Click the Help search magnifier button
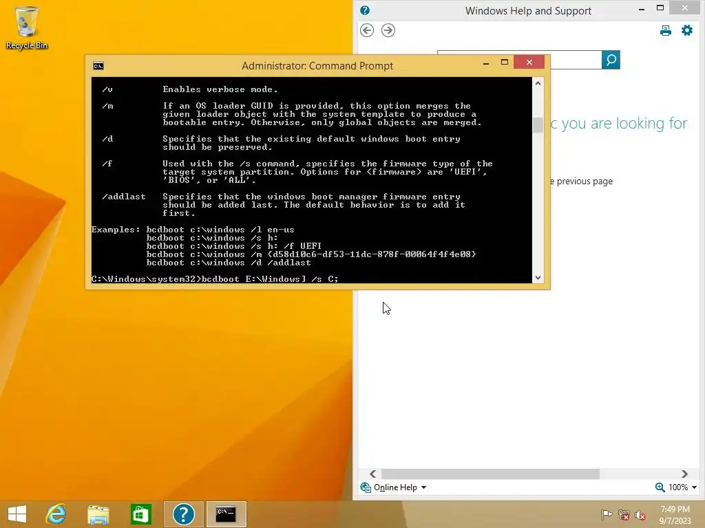Image resolution: width=705 pixels, height=528 pixels. [611, 60]
